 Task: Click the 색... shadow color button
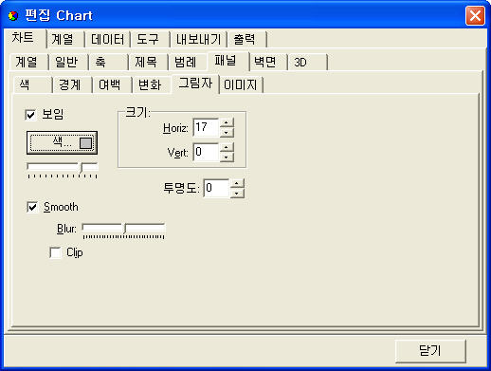click(x=62, y=143)
